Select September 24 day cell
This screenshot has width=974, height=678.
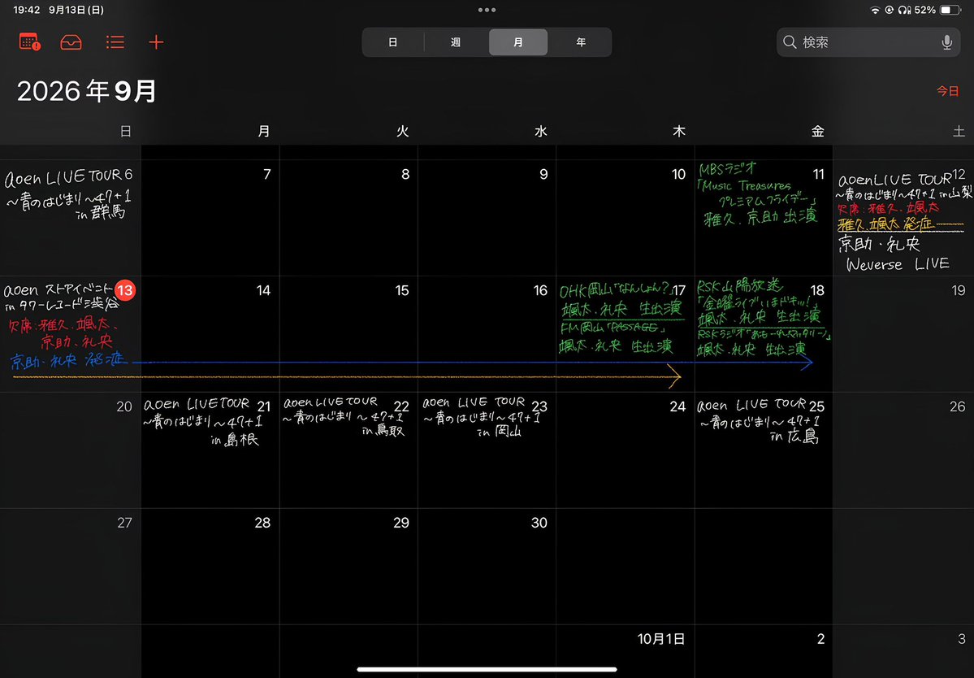point(626,450)
